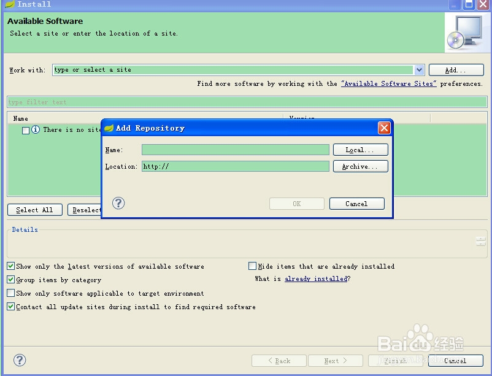
Task: Click the Add Repository dialog close icon
Action: pyautogui.click(x=384, y=128)
